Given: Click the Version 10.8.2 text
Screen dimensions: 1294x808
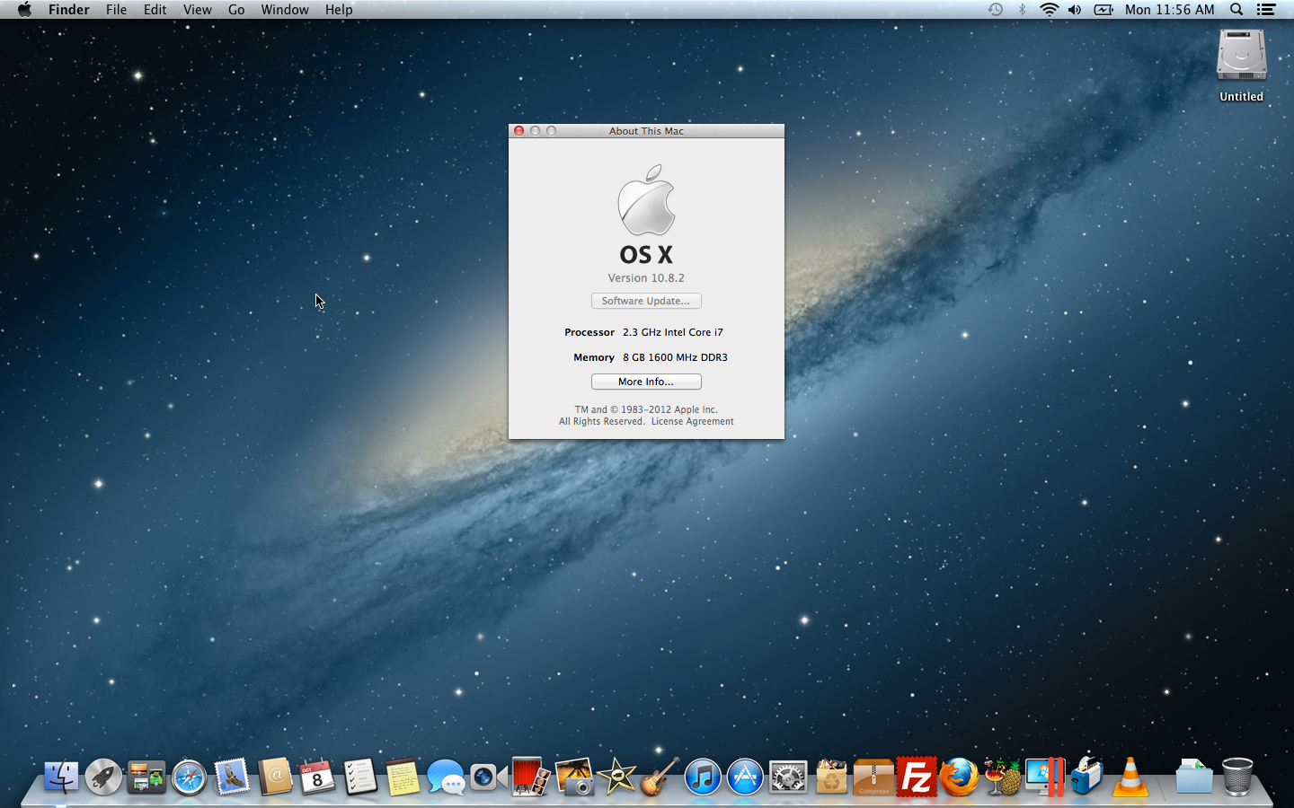Looking at the screenshot, I should click(646, 278).
